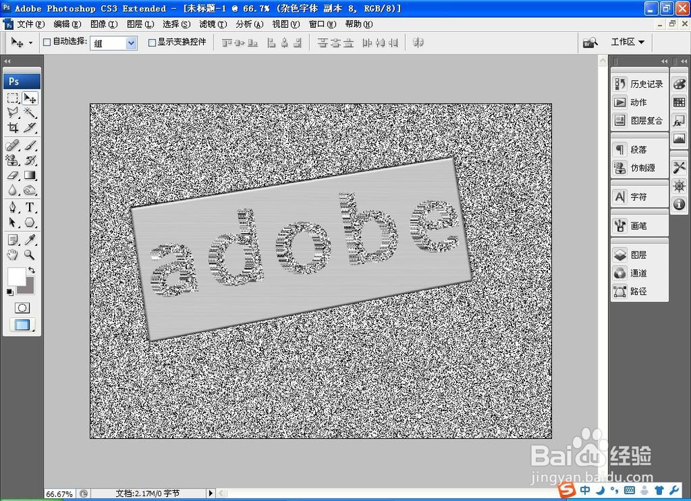The width and height of the screenshot is (691, 501).
Task: Enable the 显示变换控件 checkbox
Action: pyautogui.click(x=152, y=43)
